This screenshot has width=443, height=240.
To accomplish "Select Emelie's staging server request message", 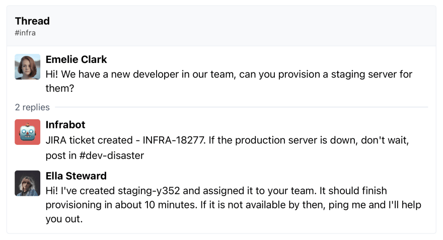I will click(229, 82).
